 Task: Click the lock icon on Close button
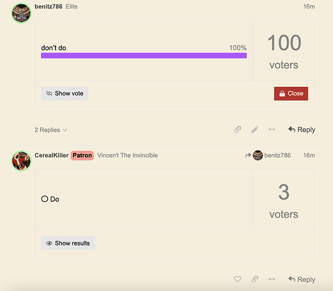pos(282,93)
